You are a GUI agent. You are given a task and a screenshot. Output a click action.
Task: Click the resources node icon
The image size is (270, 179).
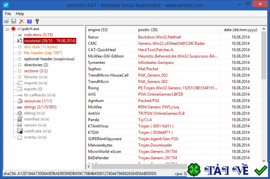click(20, 101)
